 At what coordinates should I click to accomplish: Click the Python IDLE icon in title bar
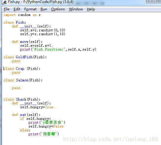[x=4, y=2]
